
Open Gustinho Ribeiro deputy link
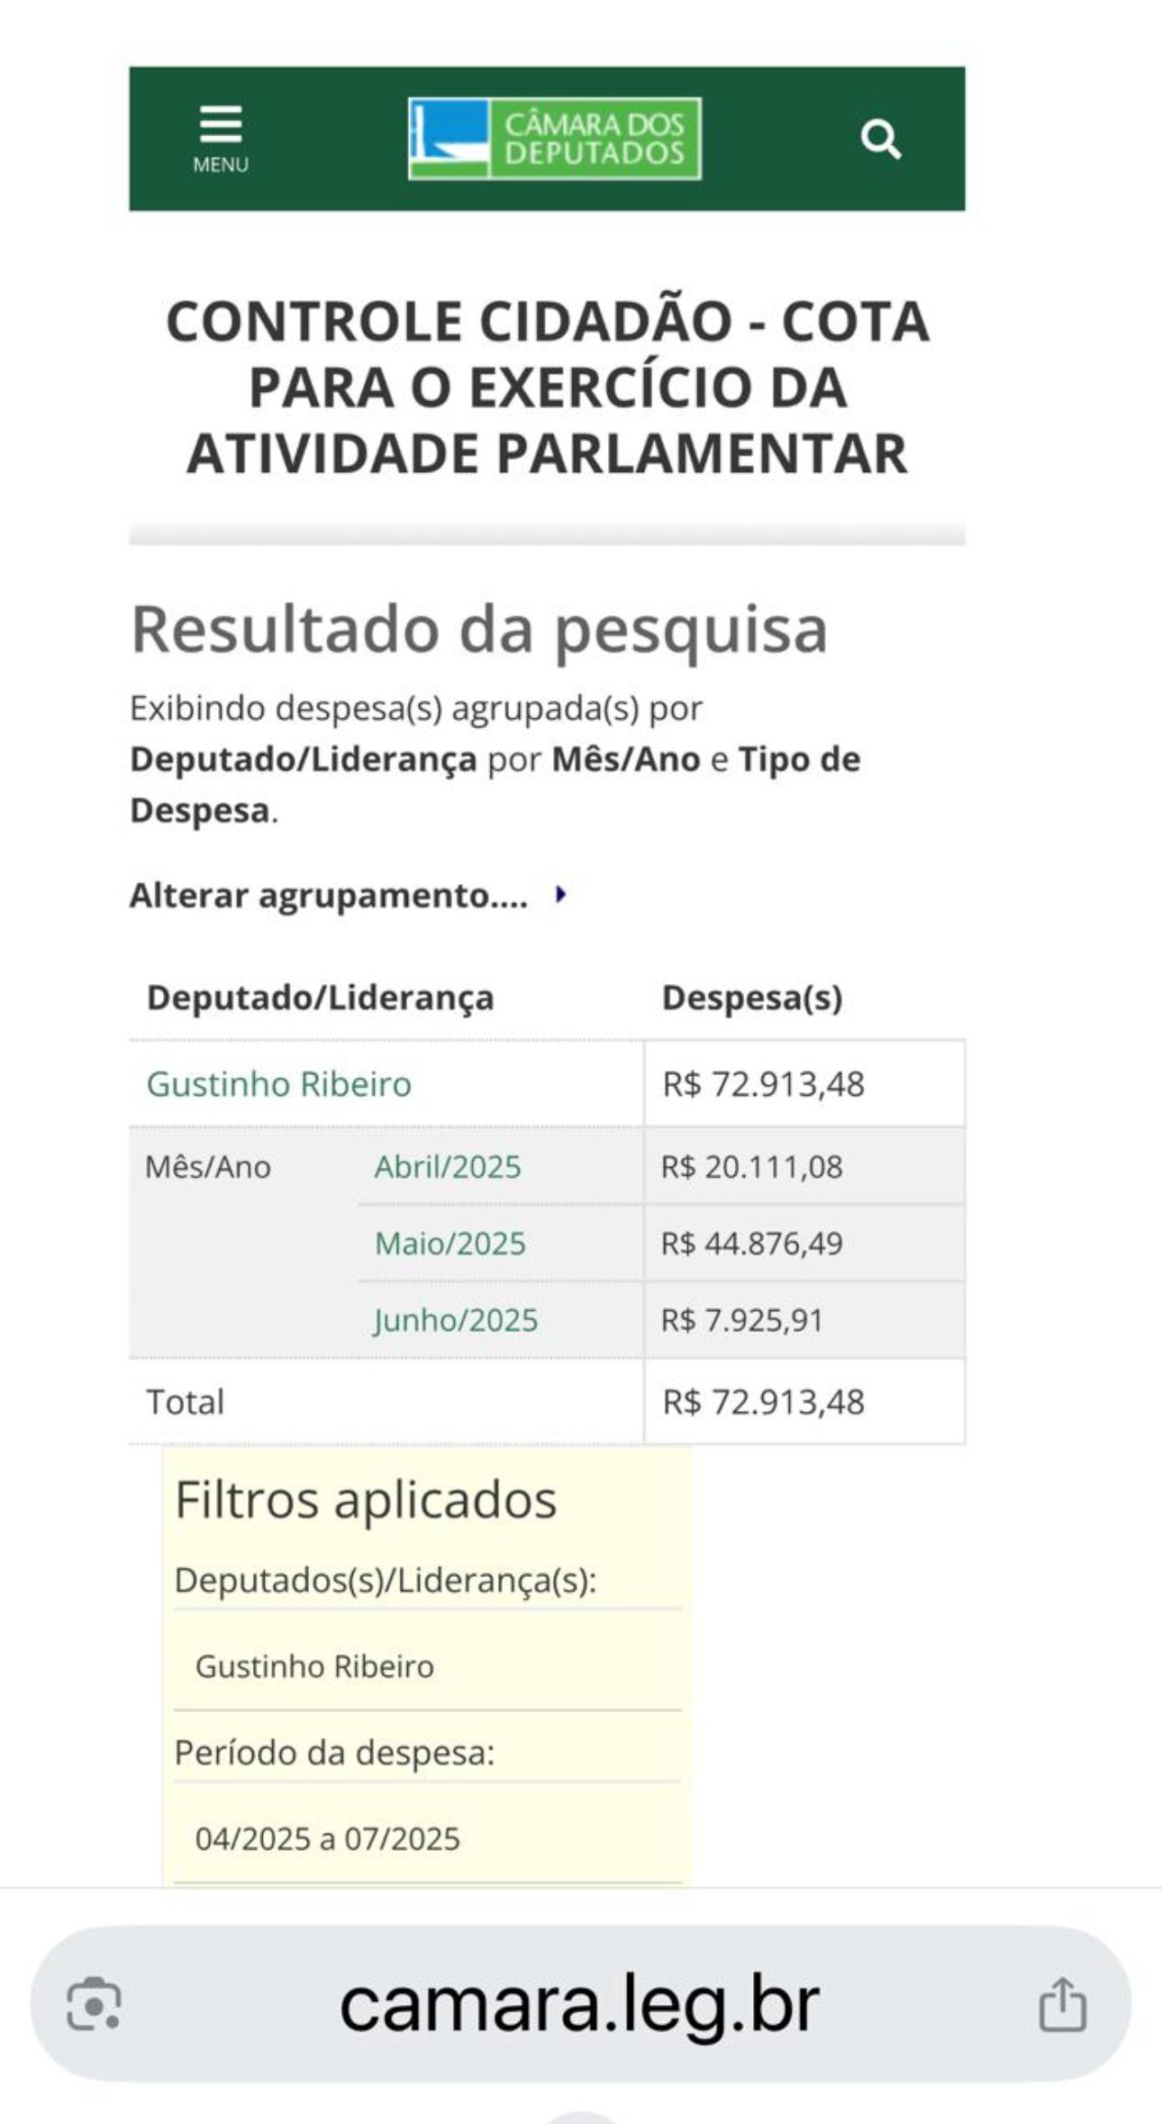point(279,1084)
